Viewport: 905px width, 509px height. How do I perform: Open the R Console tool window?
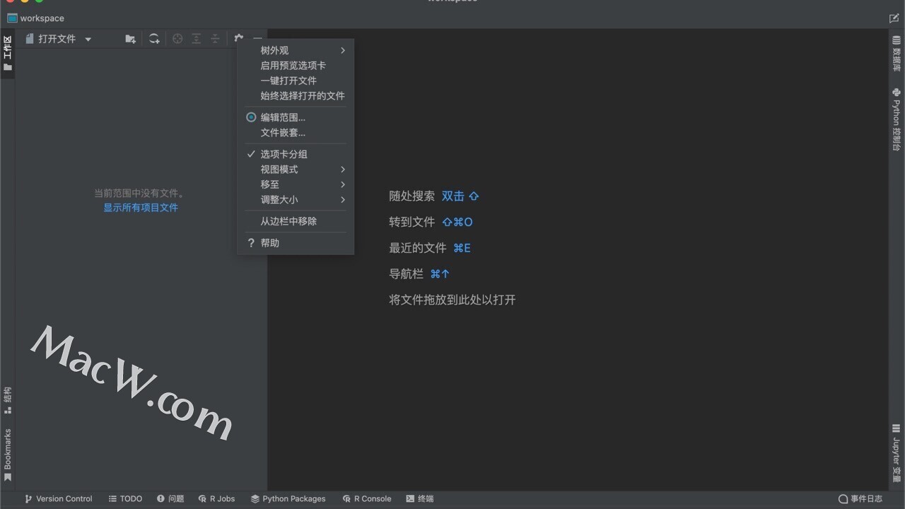(367, 498)
